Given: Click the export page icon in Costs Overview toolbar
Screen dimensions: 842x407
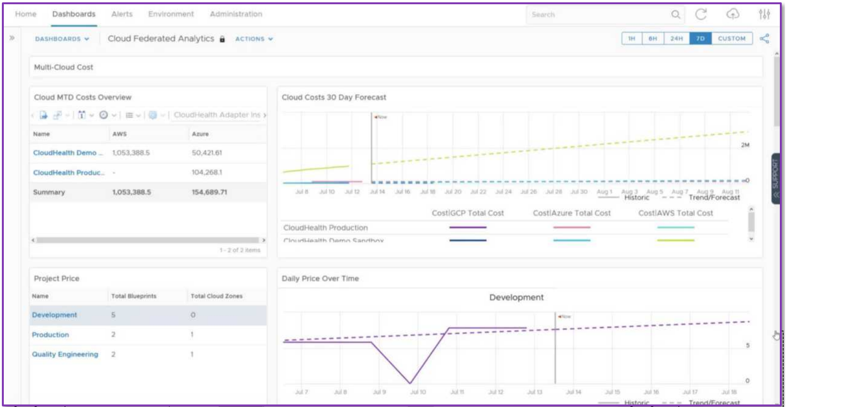Looking at the screenshot, I should pyautogui.click(x=43, y=115).
